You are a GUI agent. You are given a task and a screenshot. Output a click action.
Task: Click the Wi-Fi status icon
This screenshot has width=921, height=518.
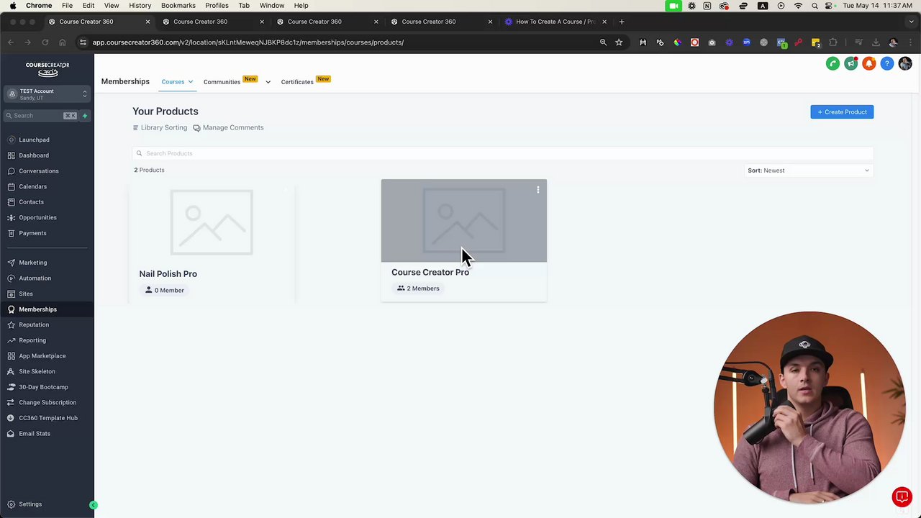point(798,6)
